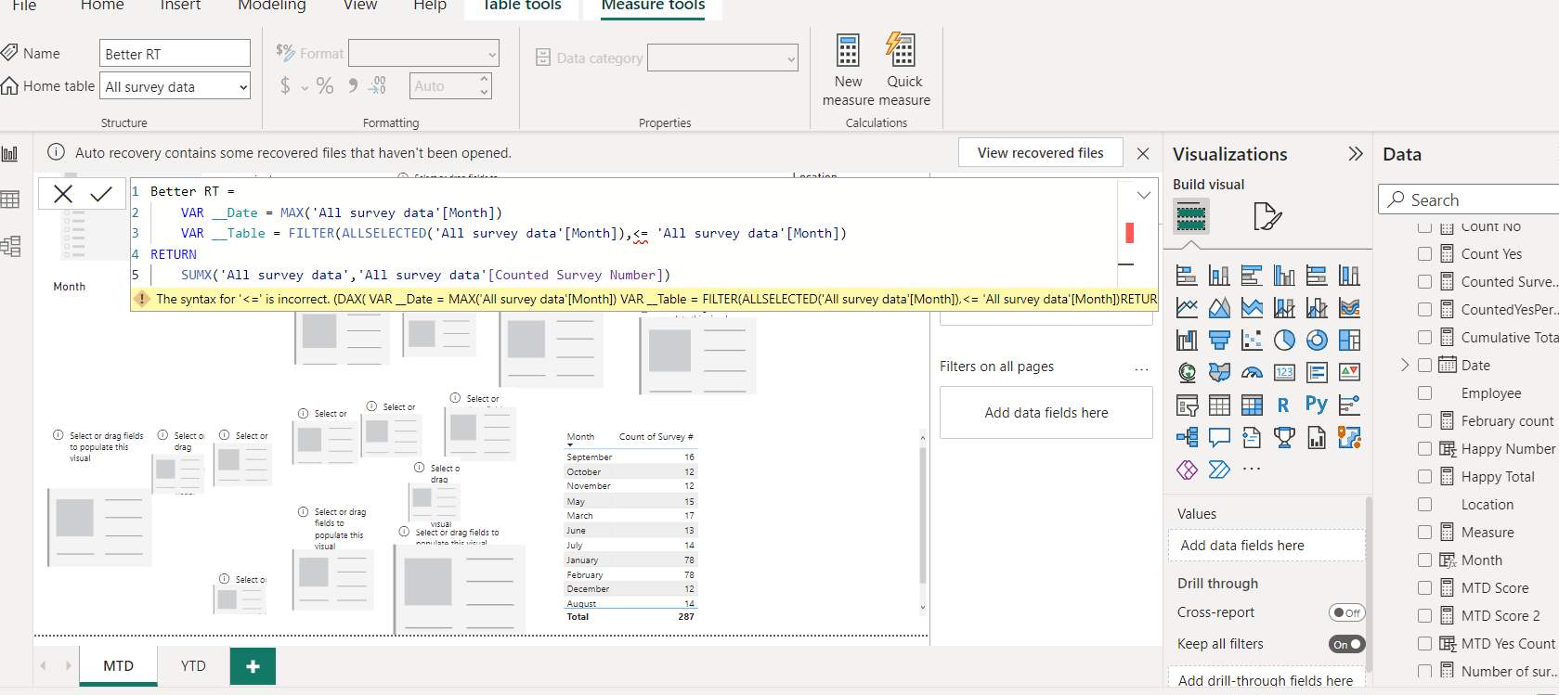
Task: Click the measure Name input field
Action: pos(175,54)
